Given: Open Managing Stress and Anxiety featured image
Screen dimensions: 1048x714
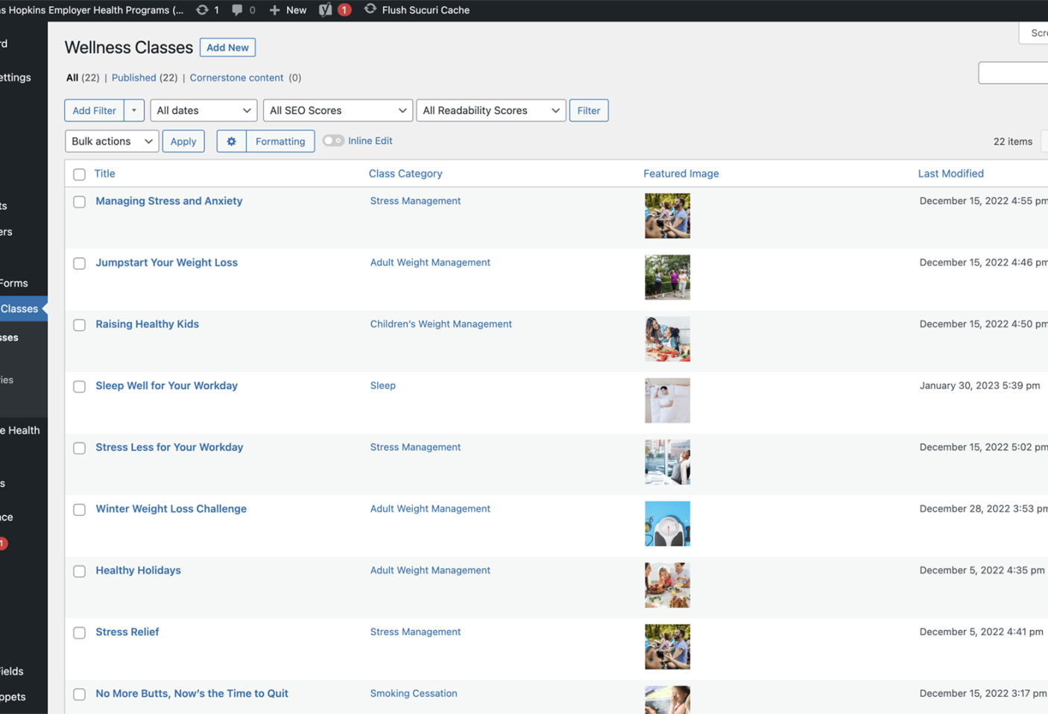Looking at the screenshot, I should 667,215.
